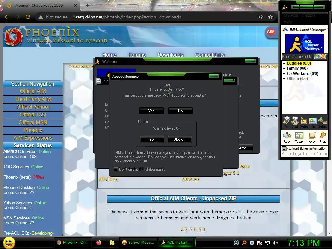332x249 pixels.
Task: Open the network tray icon
Action: pyautogui.click(x=267, y=243)
